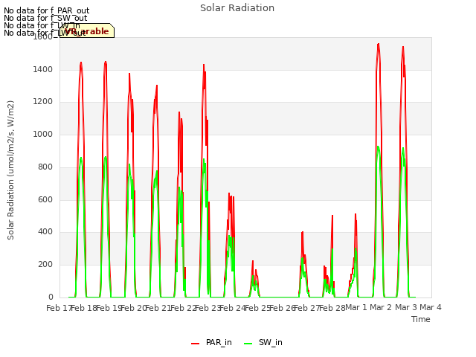Click 'No data for f_SW_out' message
The height and width of the screenshot is (357, 476).
click(45, 18)
